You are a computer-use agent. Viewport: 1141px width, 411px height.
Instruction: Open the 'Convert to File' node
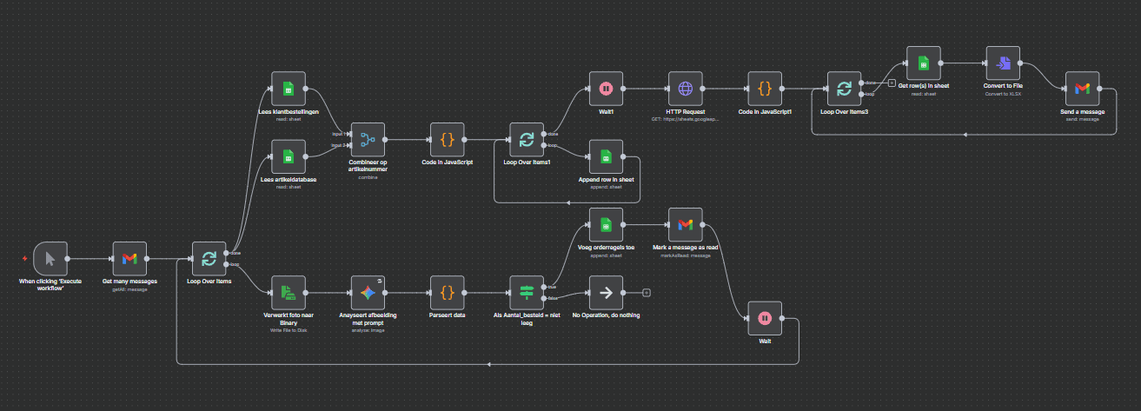pyautogui.click(x=1003, y=63)
